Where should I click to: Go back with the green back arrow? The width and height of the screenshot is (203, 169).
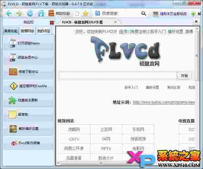pyautogui.click(x=9, y=13)
